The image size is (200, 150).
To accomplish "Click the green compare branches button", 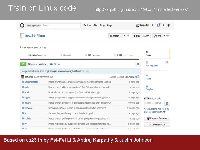I will (23, 64).
